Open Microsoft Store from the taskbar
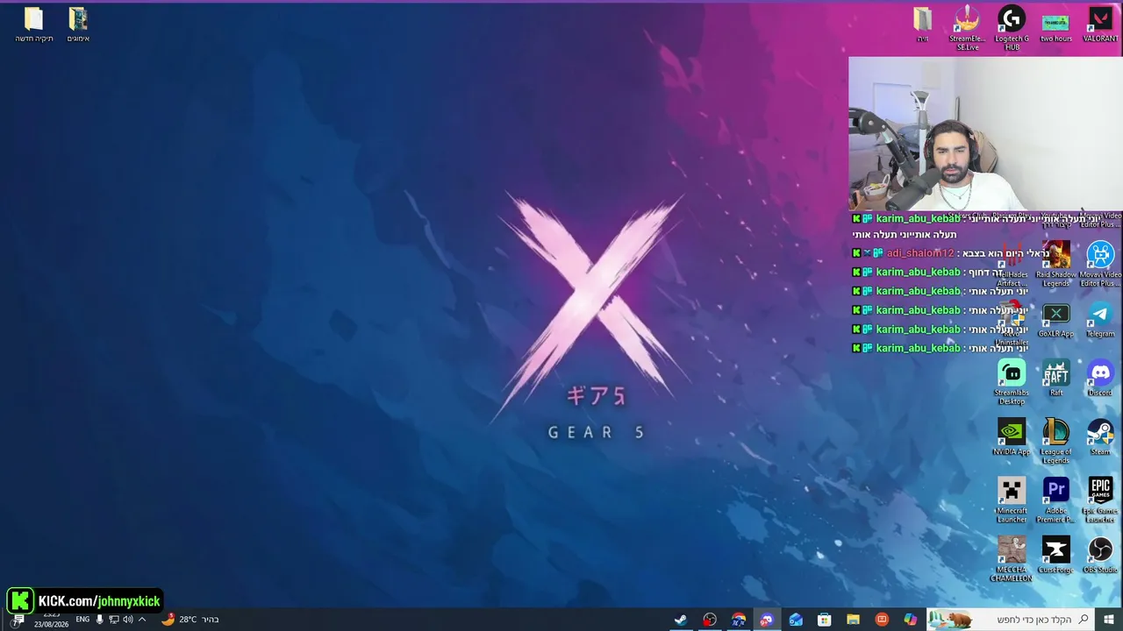 coord(824,620)
